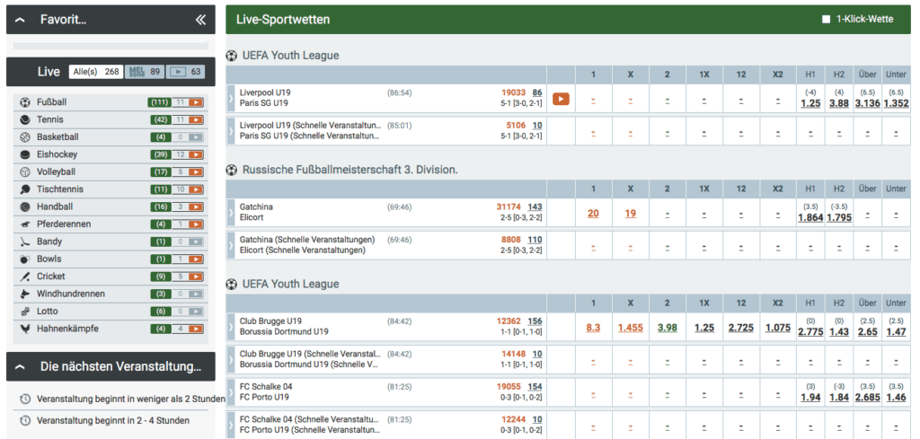This screenshot has width=920, height=439.
Task: Expand the Gatchina vs Elicort match row
Action: click(231, 212)
